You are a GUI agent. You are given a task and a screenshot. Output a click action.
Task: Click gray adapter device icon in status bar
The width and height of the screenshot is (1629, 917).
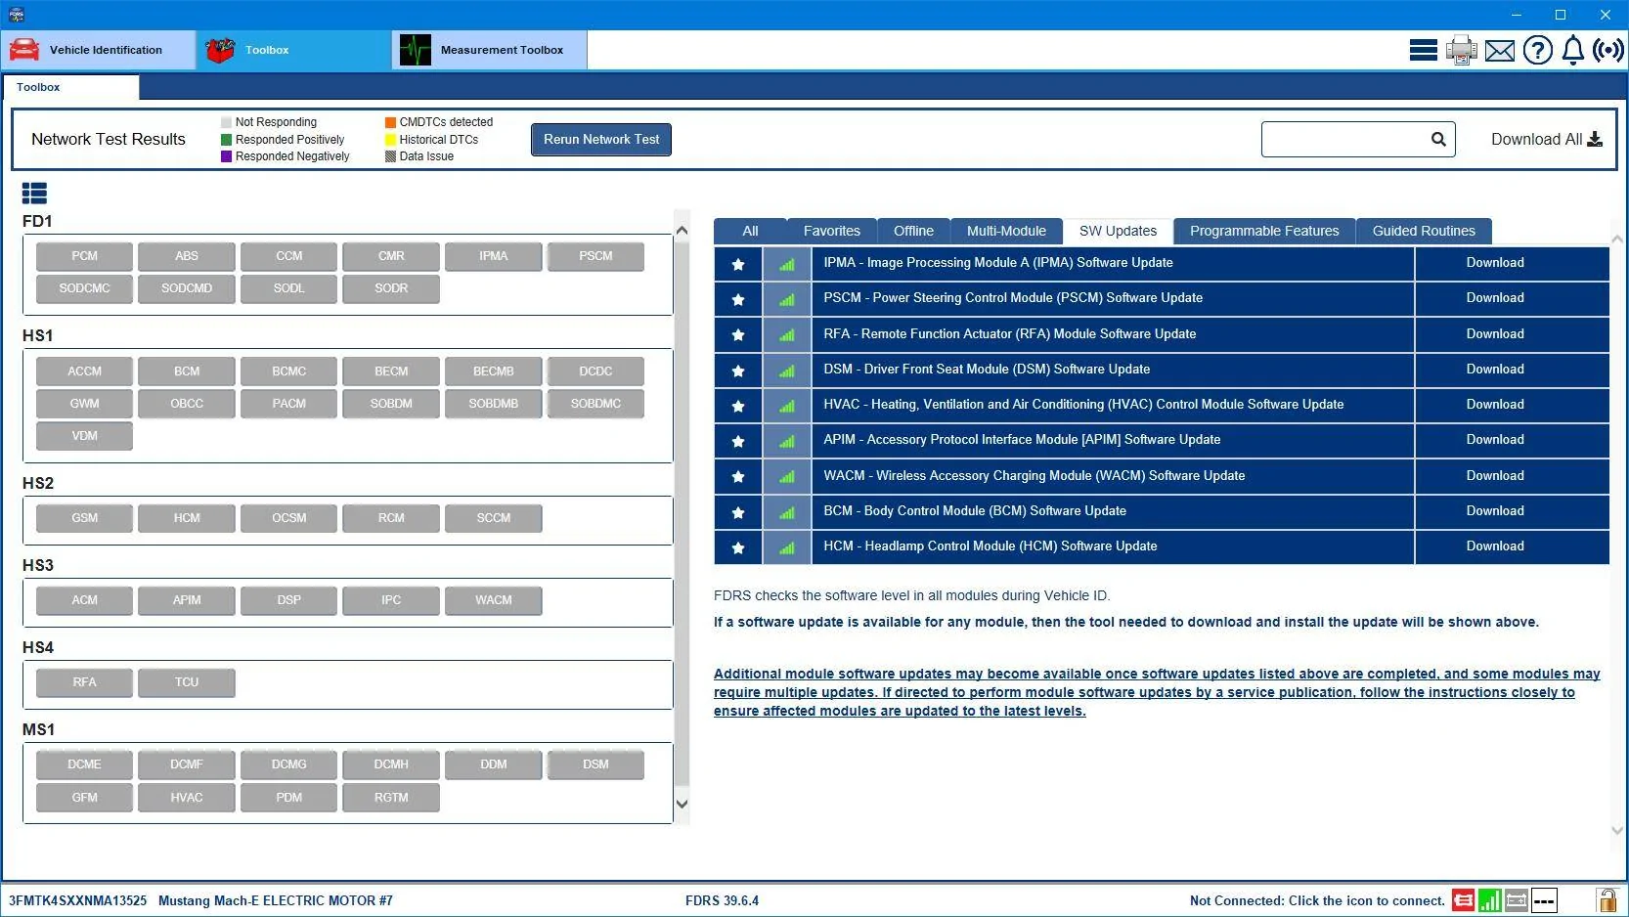click(1517, 900)
